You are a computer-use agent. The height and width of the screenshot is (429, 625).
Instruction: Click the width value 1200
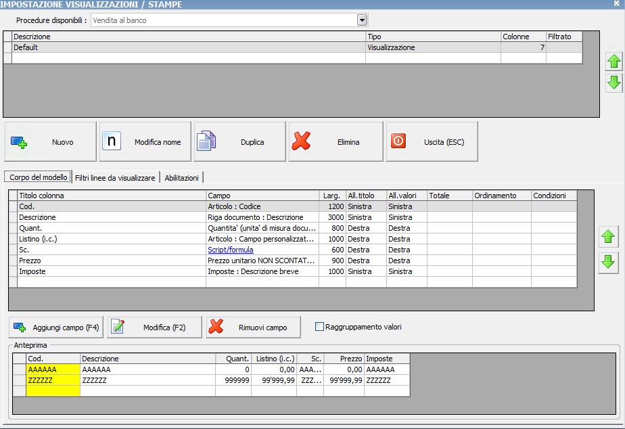point(332,206)
